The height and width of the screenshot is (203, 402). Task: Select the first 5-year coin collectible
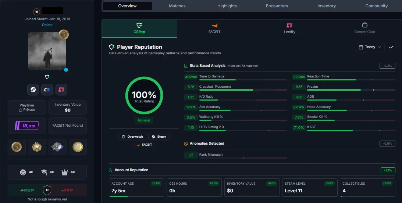pyautogui.click(x=17, y=147)
